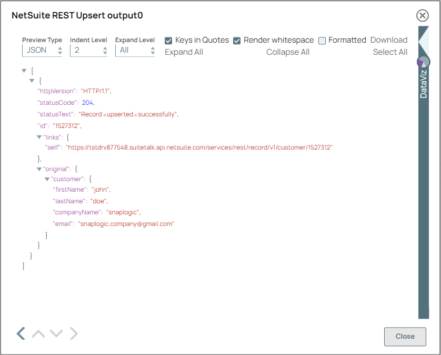Click Select All
Image resolution: width=441 pixels, height=355 pixels.
[390, 52]
